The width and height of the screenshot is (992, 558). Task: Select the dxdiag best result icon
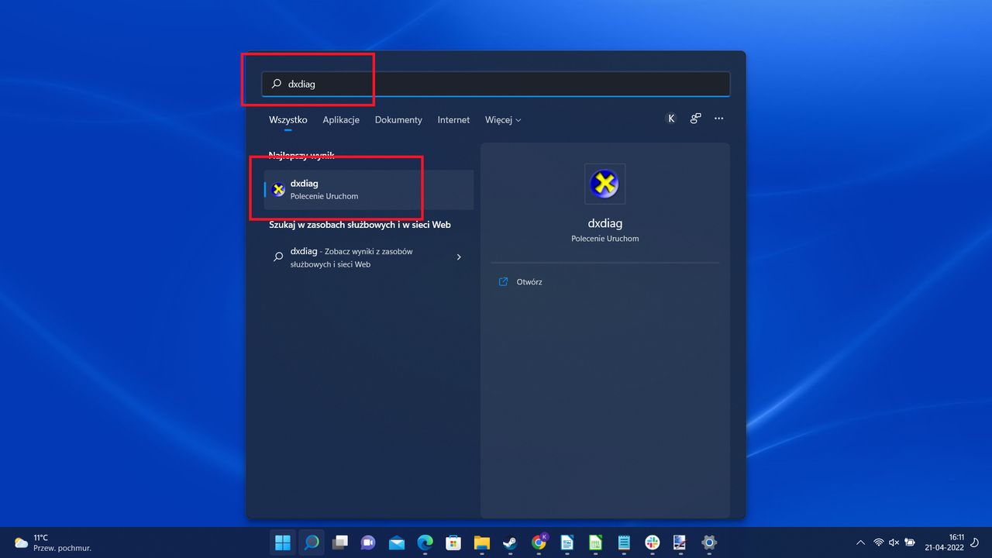[x=278, y=189]
